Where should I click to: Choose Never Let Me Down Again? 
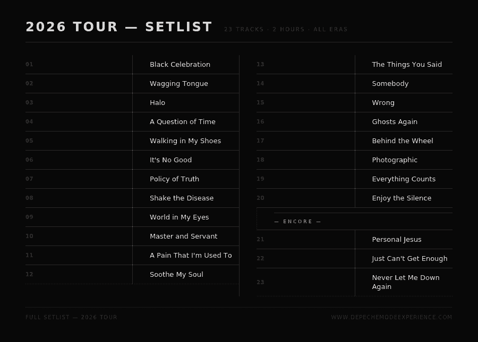coord(406,282)
